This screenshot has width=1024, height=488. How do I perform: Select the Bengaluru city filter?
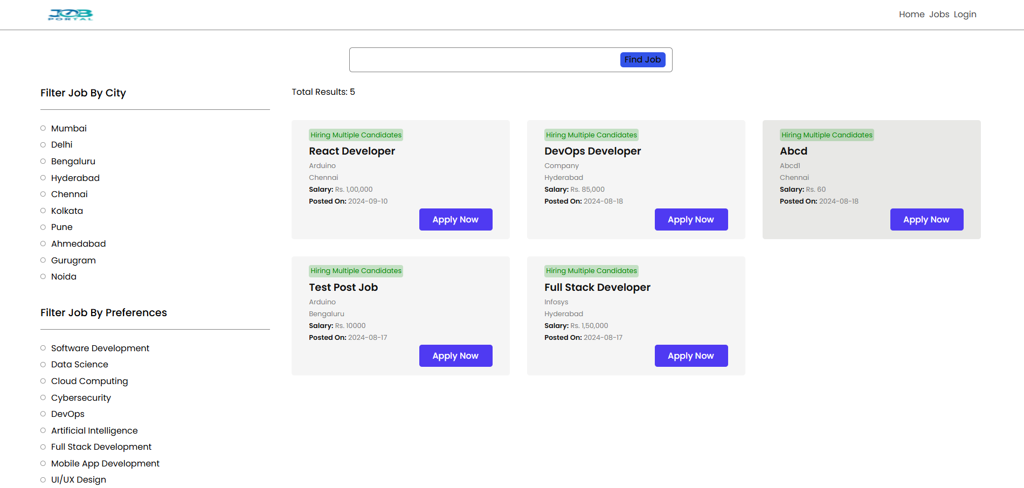(43, 161)
